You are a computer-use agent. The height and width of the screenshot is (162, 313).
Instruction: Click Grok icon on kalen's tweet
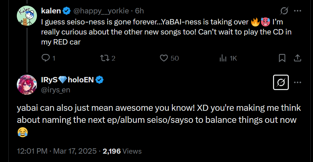coord(284,11)
